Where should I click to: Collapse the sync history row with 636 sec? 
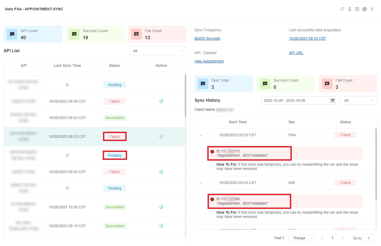point(201,183)
